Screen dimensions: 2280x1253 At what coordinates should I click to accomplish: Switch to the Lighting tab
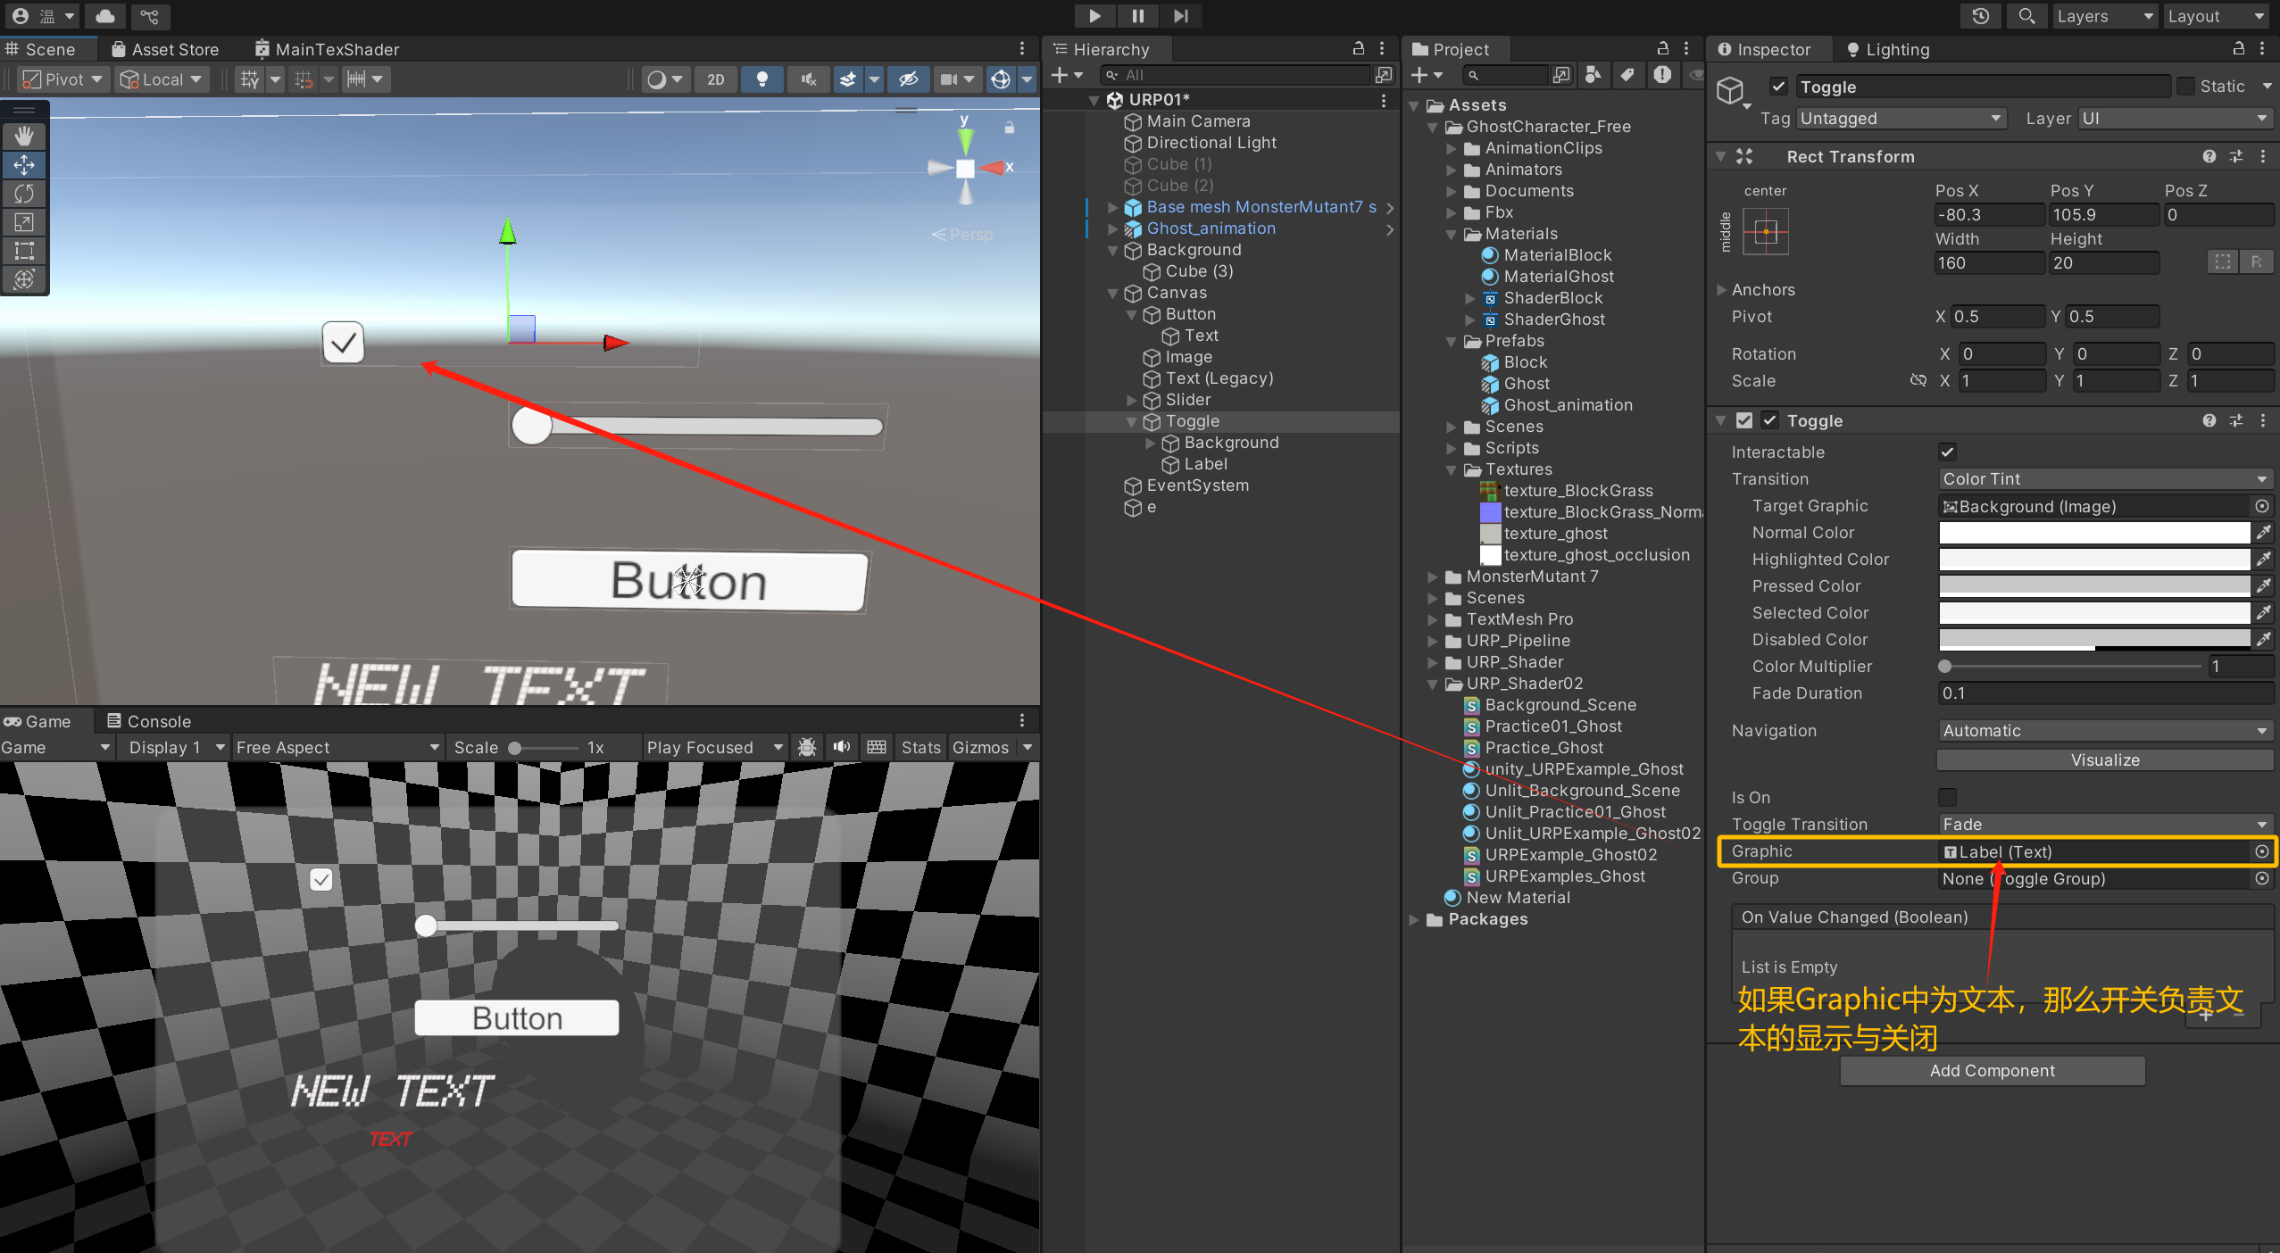[1888, 50]
